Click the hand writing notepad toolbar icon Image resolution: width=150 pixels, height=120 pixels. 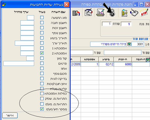pos(134,12)
